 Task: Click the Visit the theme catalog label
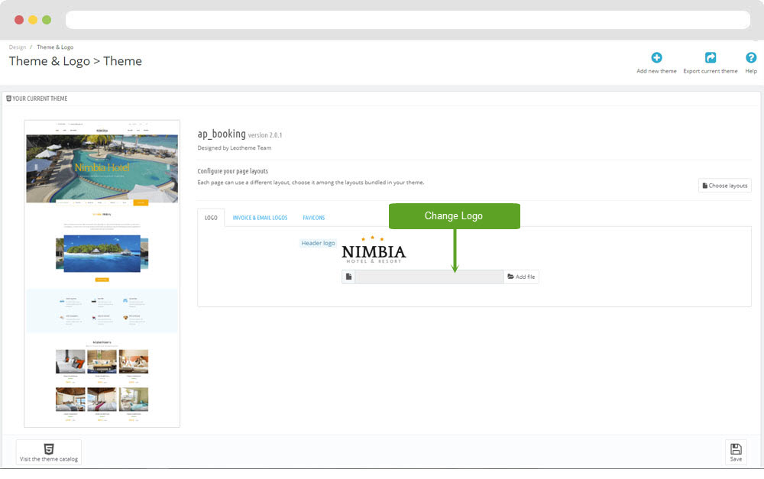coord(49,459)
